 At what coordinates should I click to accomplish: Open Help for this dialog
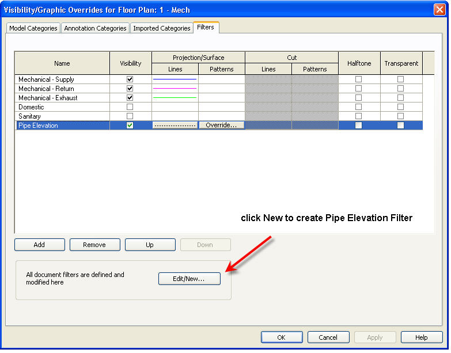[422, 337]
